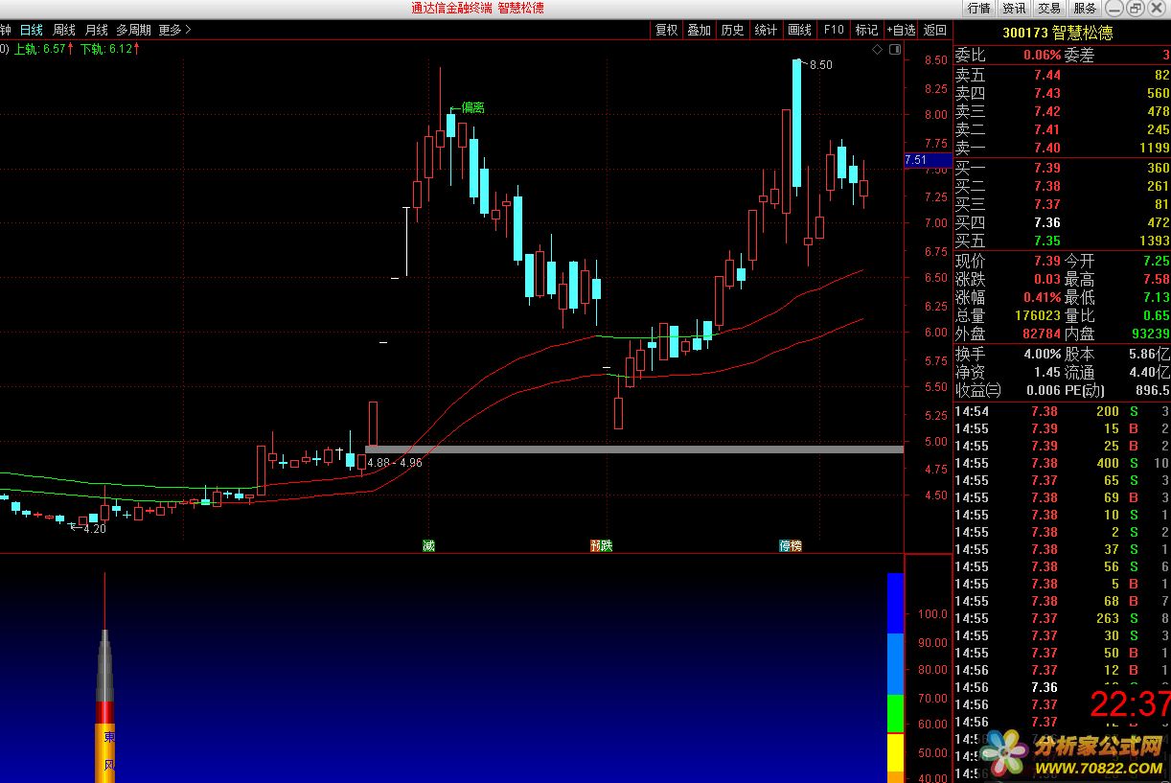Click the 偏离 annotation on the chart
Image resolution: width=1171 pixels, height=783 pixels.
point(472,107)
